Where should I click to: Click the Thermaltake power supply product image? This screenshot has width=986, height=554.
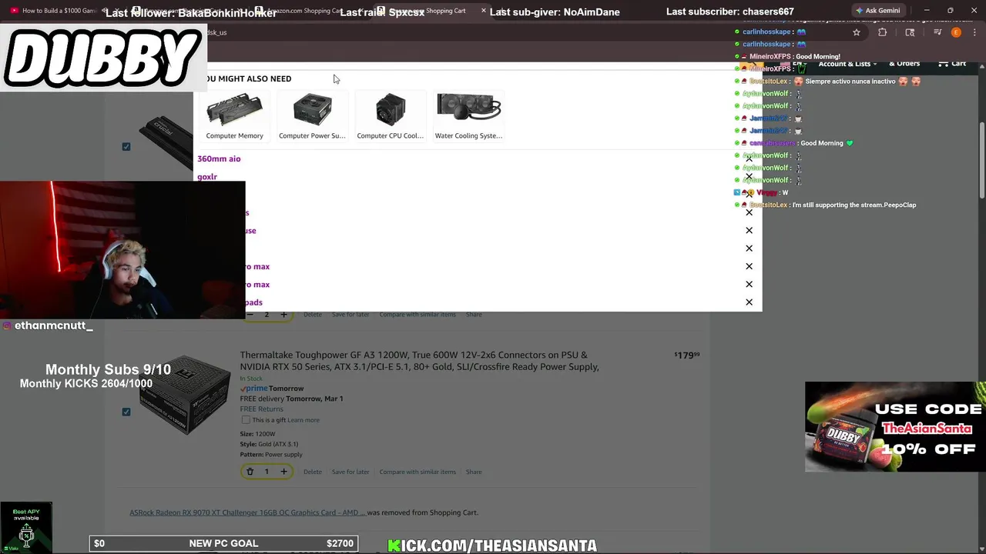[x=185, y=395]
